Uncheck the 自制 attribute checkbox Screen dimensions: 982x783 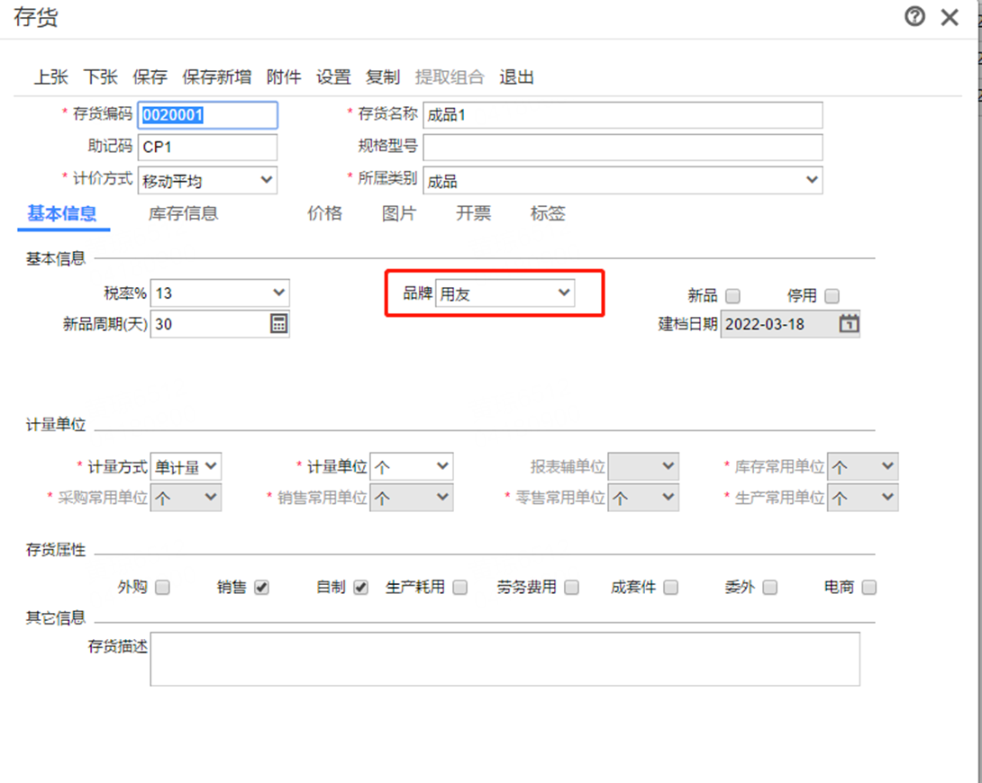[360, 587]
